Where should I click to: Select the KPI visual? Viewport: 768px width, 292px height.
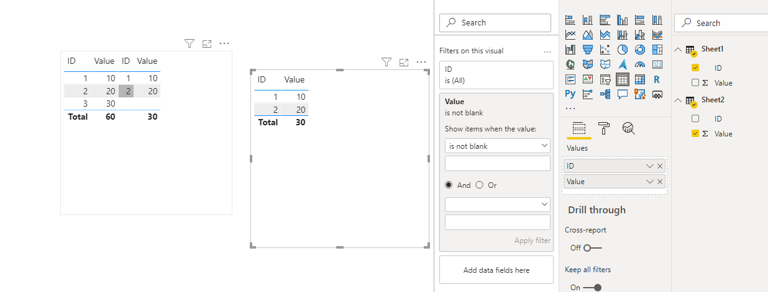pos(588,79)
